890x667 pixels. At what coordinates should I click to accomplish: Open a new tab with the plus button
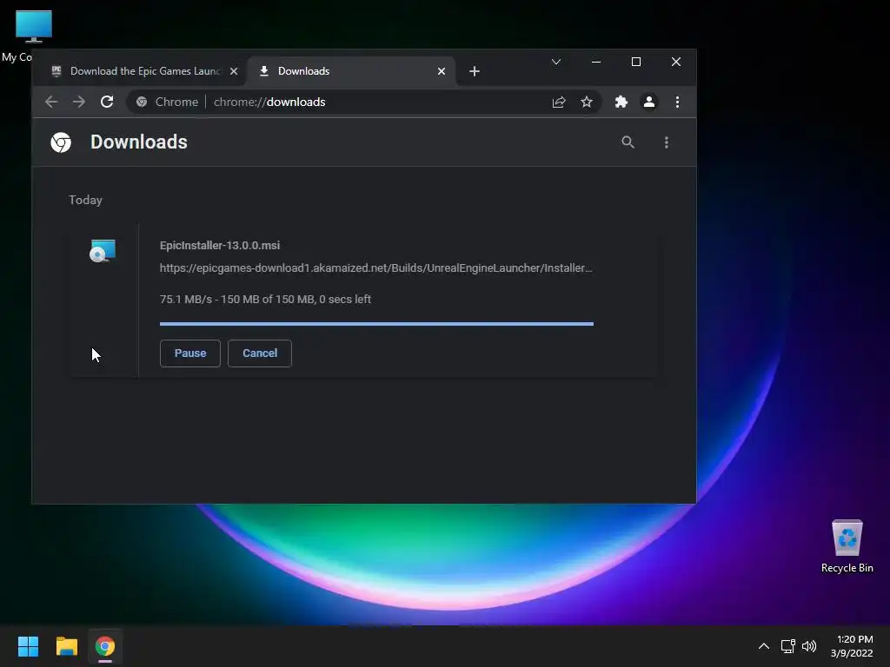point(475,71)
